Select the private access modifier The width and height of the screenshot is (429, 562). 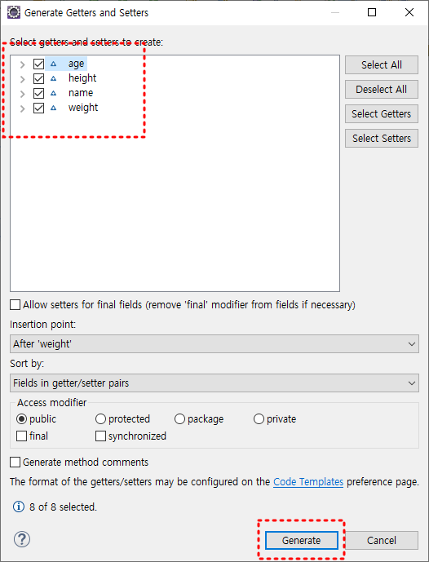(x=259, y=418)
